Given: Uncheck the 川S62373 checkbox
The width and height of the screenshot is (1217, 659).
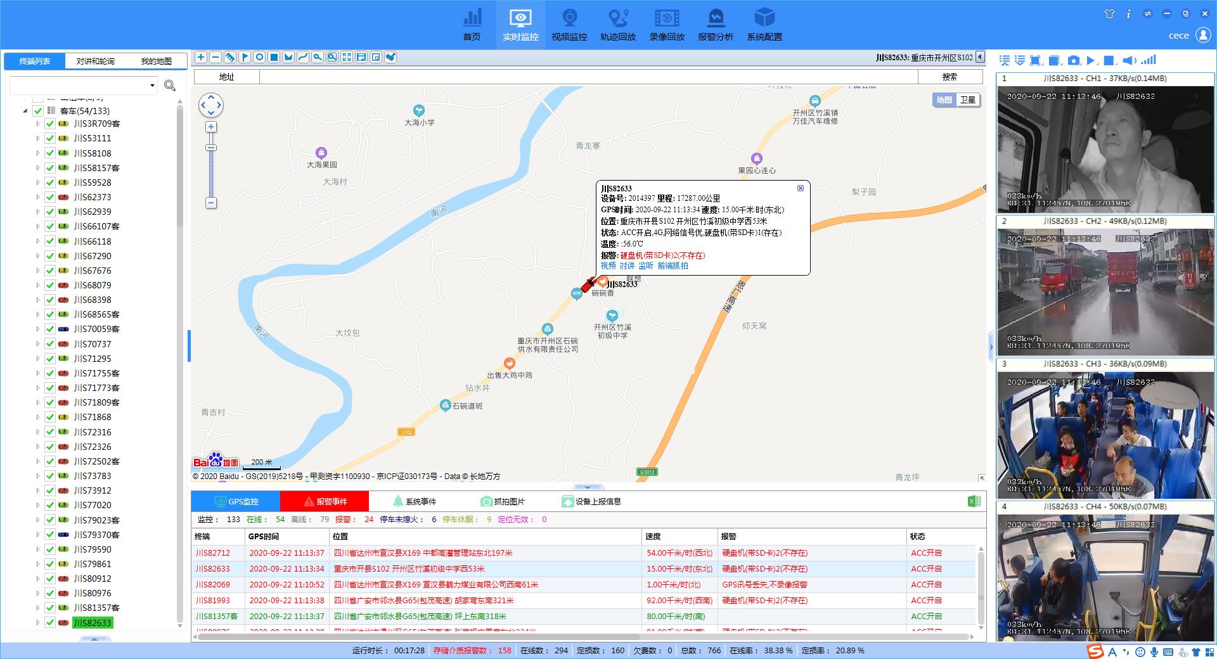Looking at the screenshot, I should coord(50,197).
